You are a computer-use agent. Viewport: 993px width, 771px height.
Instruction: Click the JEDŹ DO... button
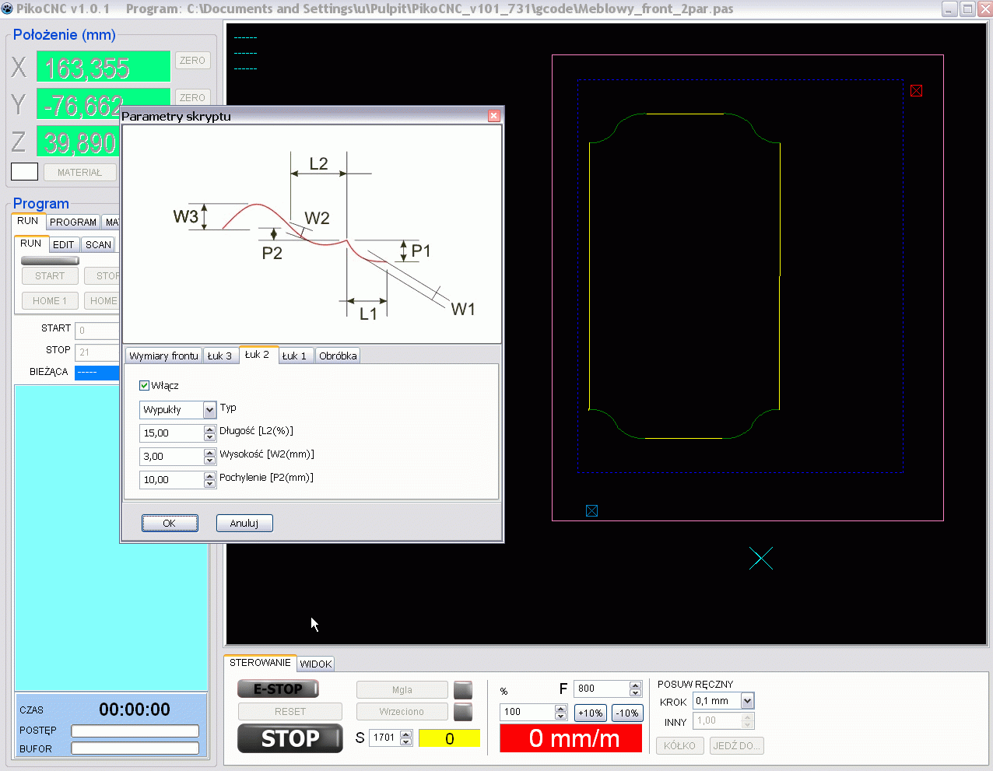click(x=737, y=745)
